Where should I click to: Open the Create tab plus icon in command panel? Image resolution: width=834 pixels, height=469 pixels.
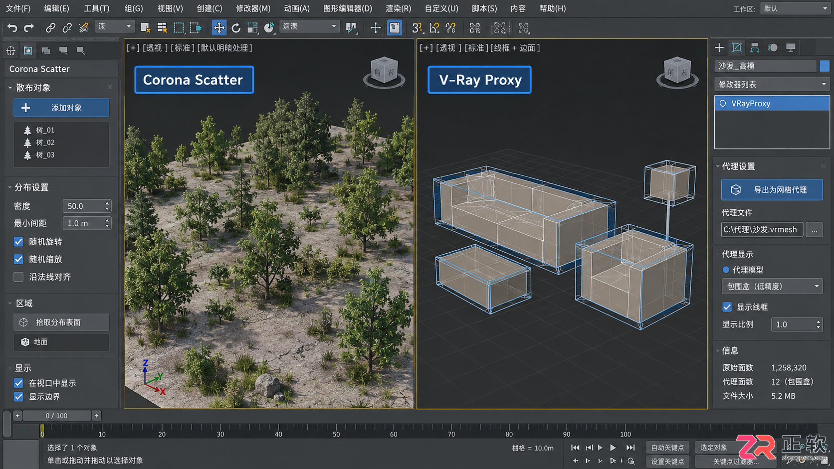click(x=719, y=48)
